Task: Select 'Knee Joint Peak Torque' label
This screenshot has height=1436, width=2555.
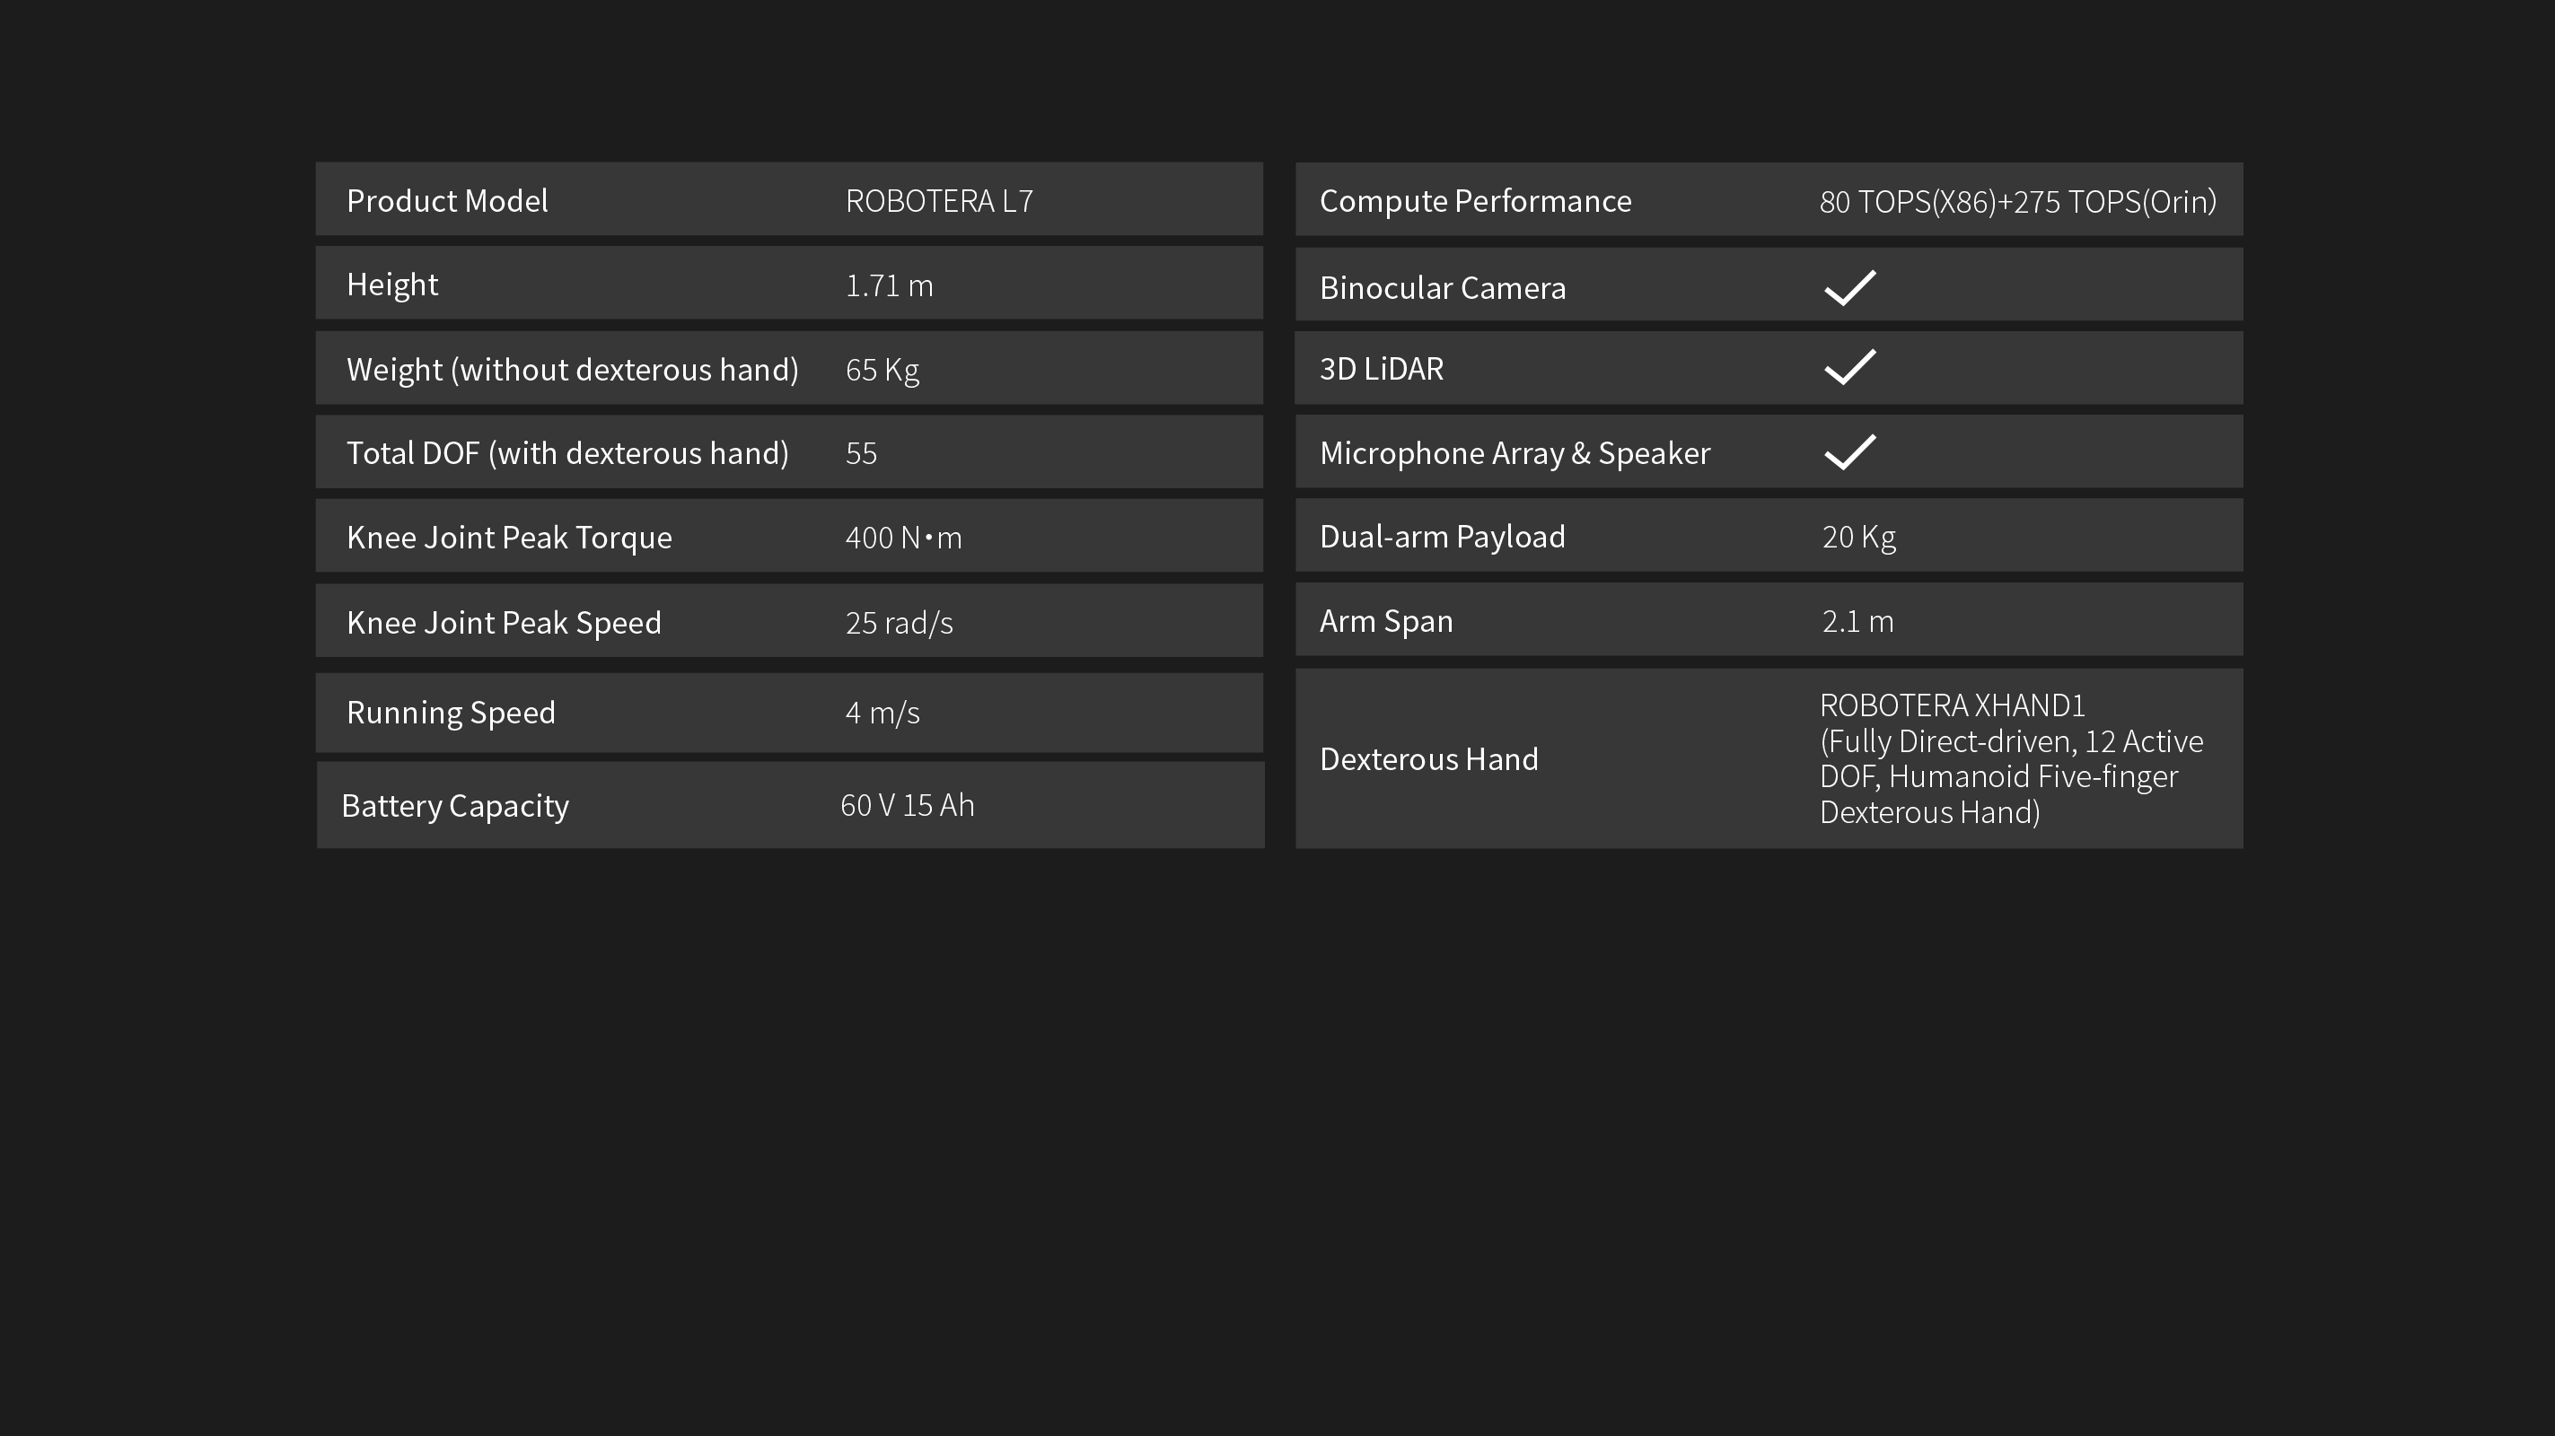Action: click(x=509, y=538)
